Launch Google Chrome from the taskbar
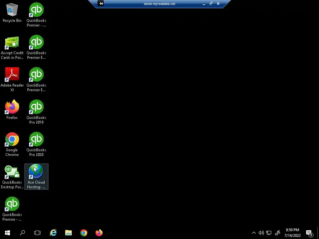319x239 pixels. click(83, 233)
